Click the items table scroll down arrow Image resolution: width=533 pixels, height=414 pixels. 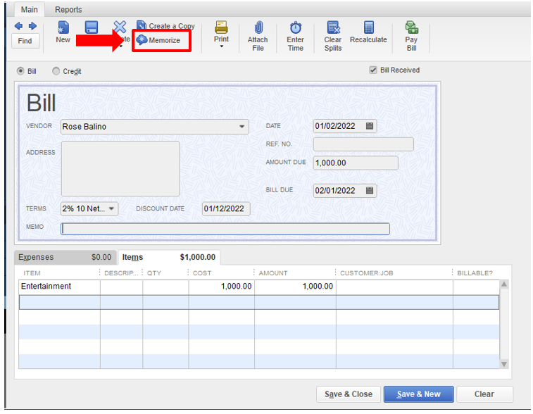coord(504,364)
